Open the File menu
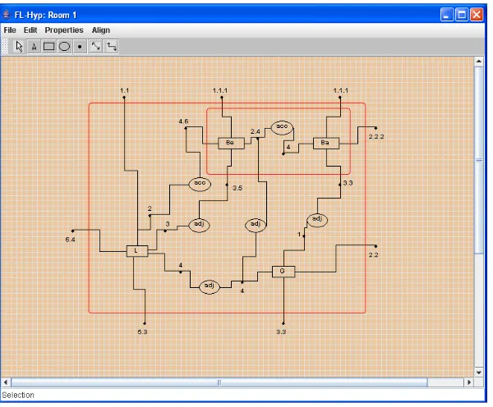Viewport: 493px width, 407px height. point(10,30)
